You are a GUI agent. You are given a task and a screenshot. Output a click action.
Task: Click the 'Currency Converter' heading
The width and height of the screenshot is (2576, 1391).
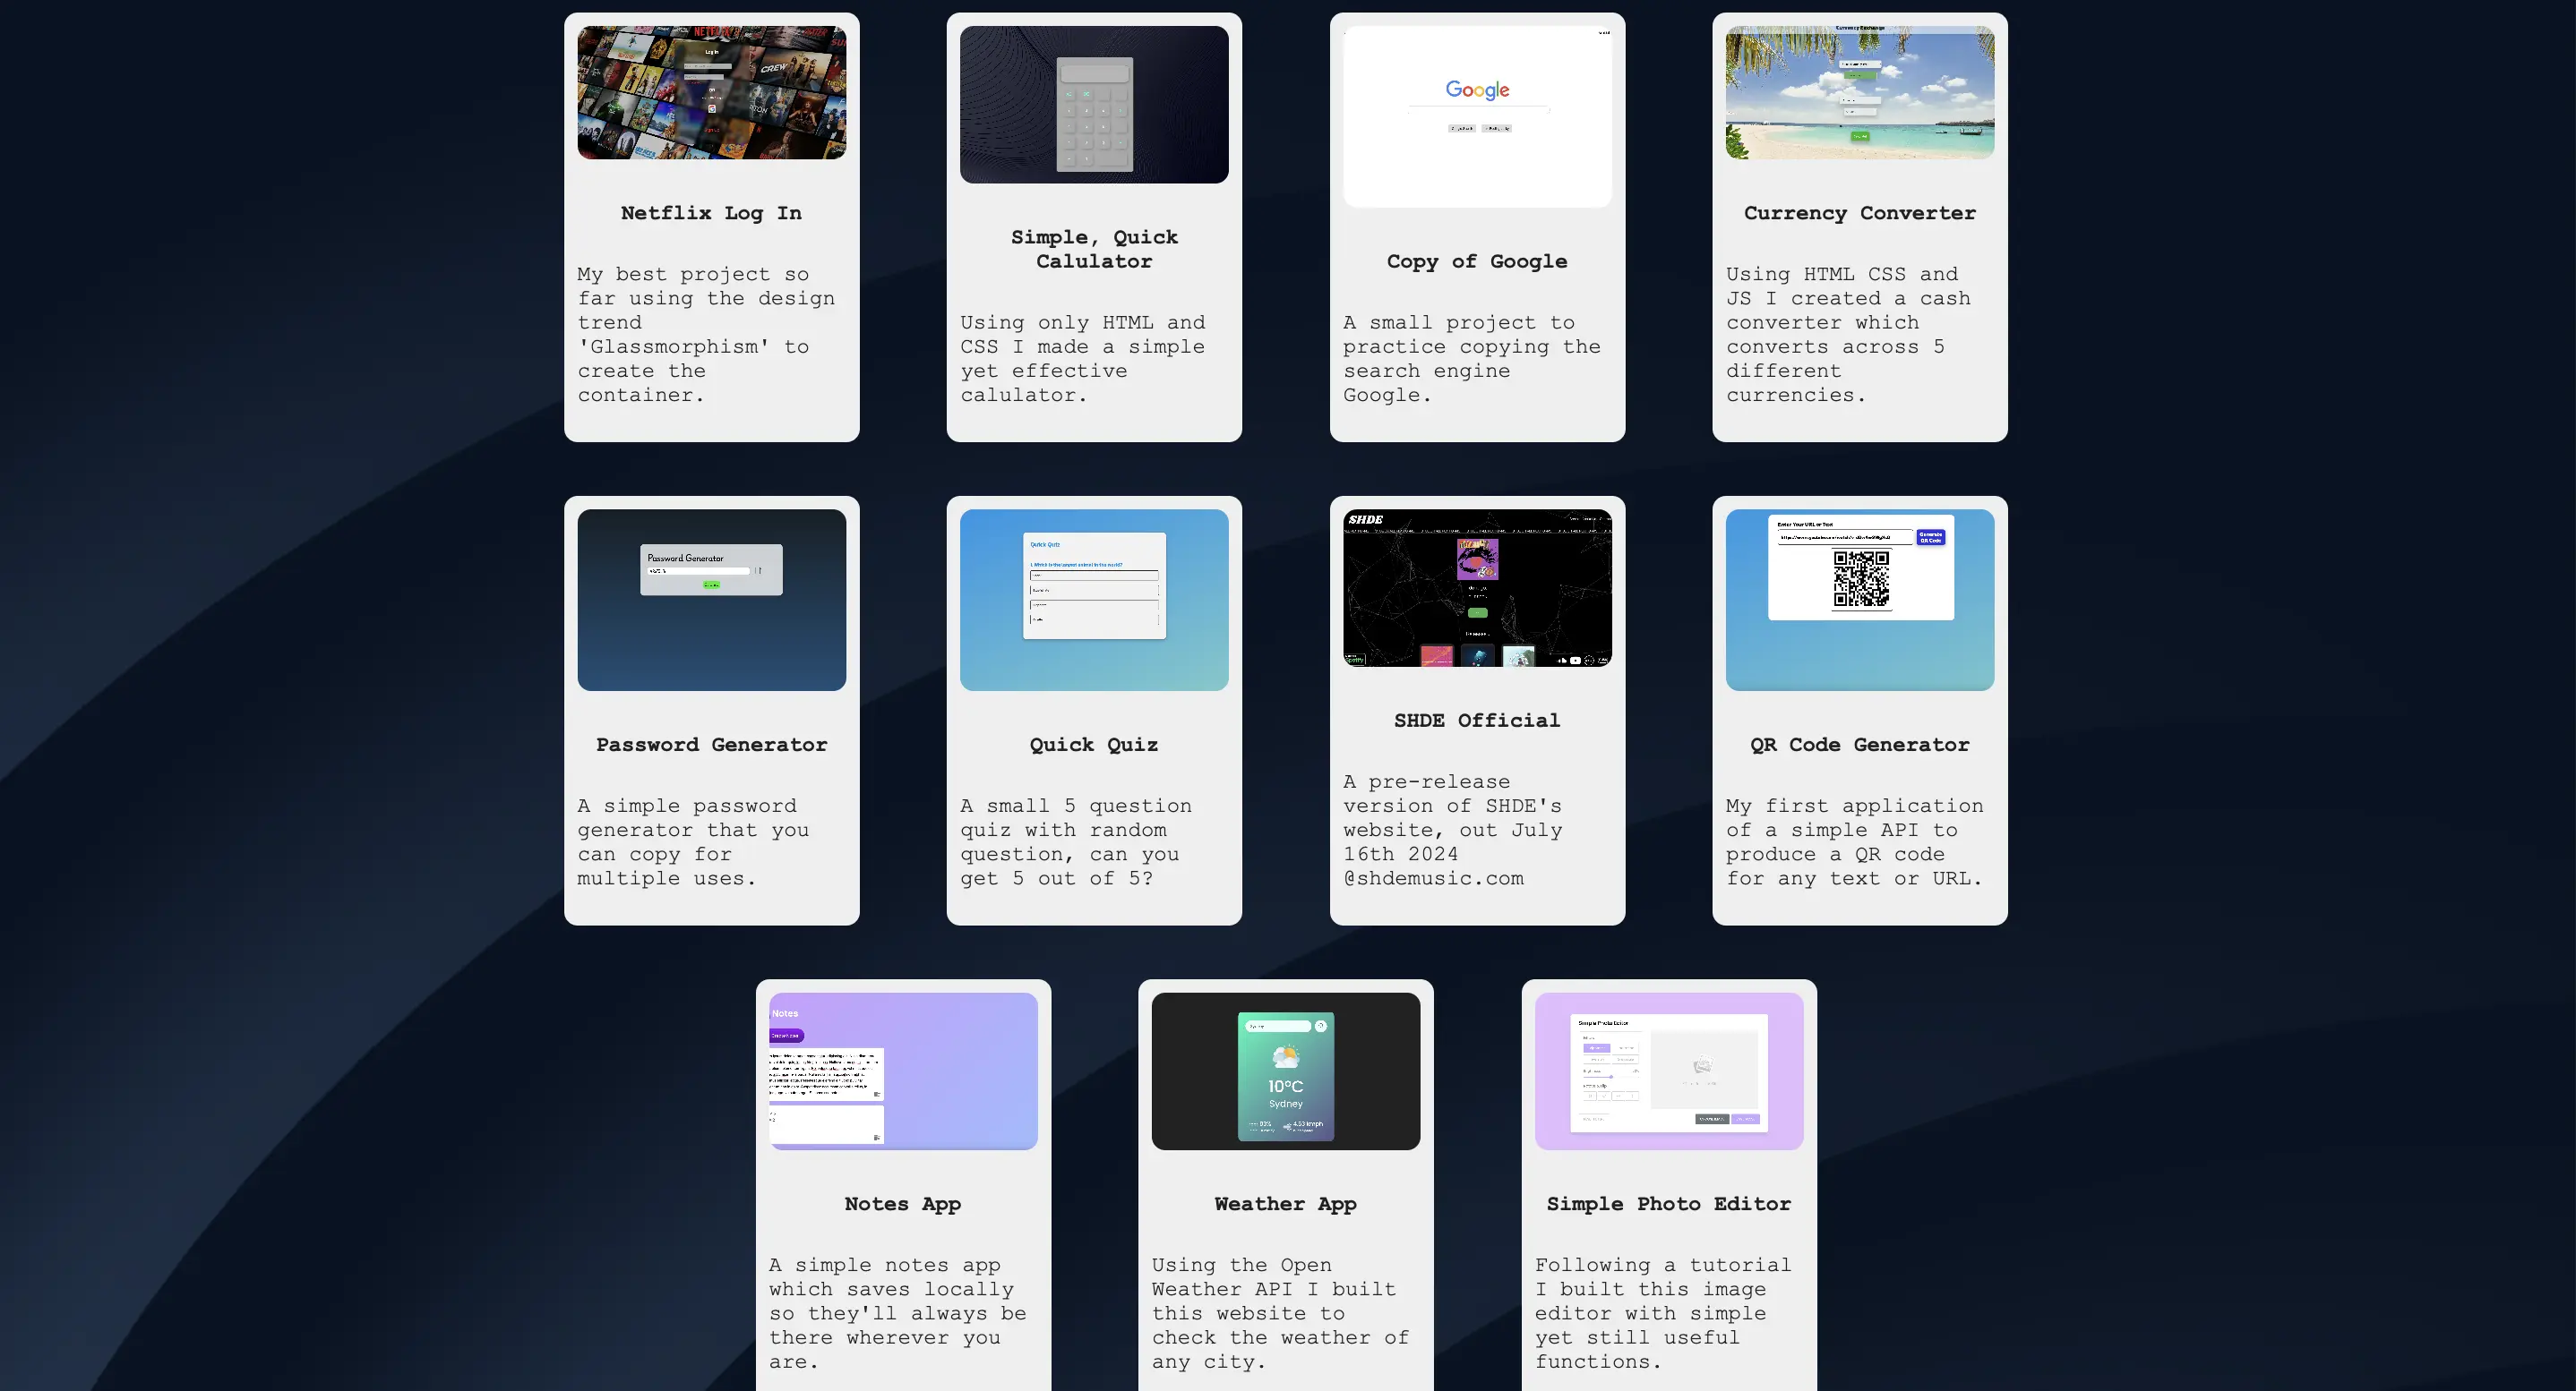coord(1859,213)
